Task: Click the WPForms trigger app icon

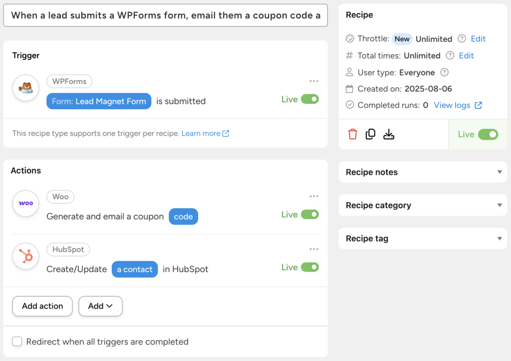Action: pos(25,88)
